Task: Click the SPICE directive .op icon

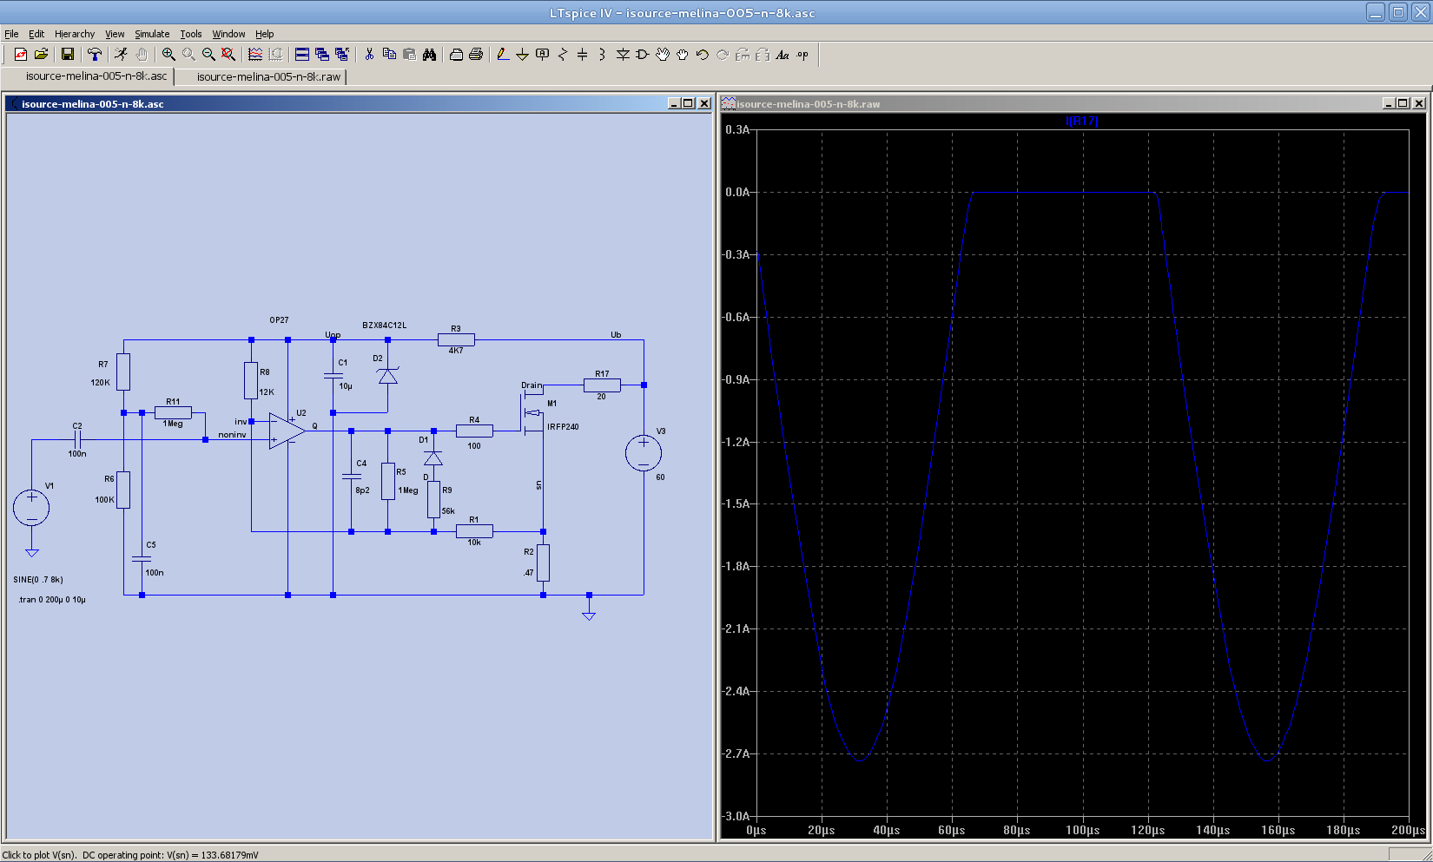Action: tap(802, 54)
